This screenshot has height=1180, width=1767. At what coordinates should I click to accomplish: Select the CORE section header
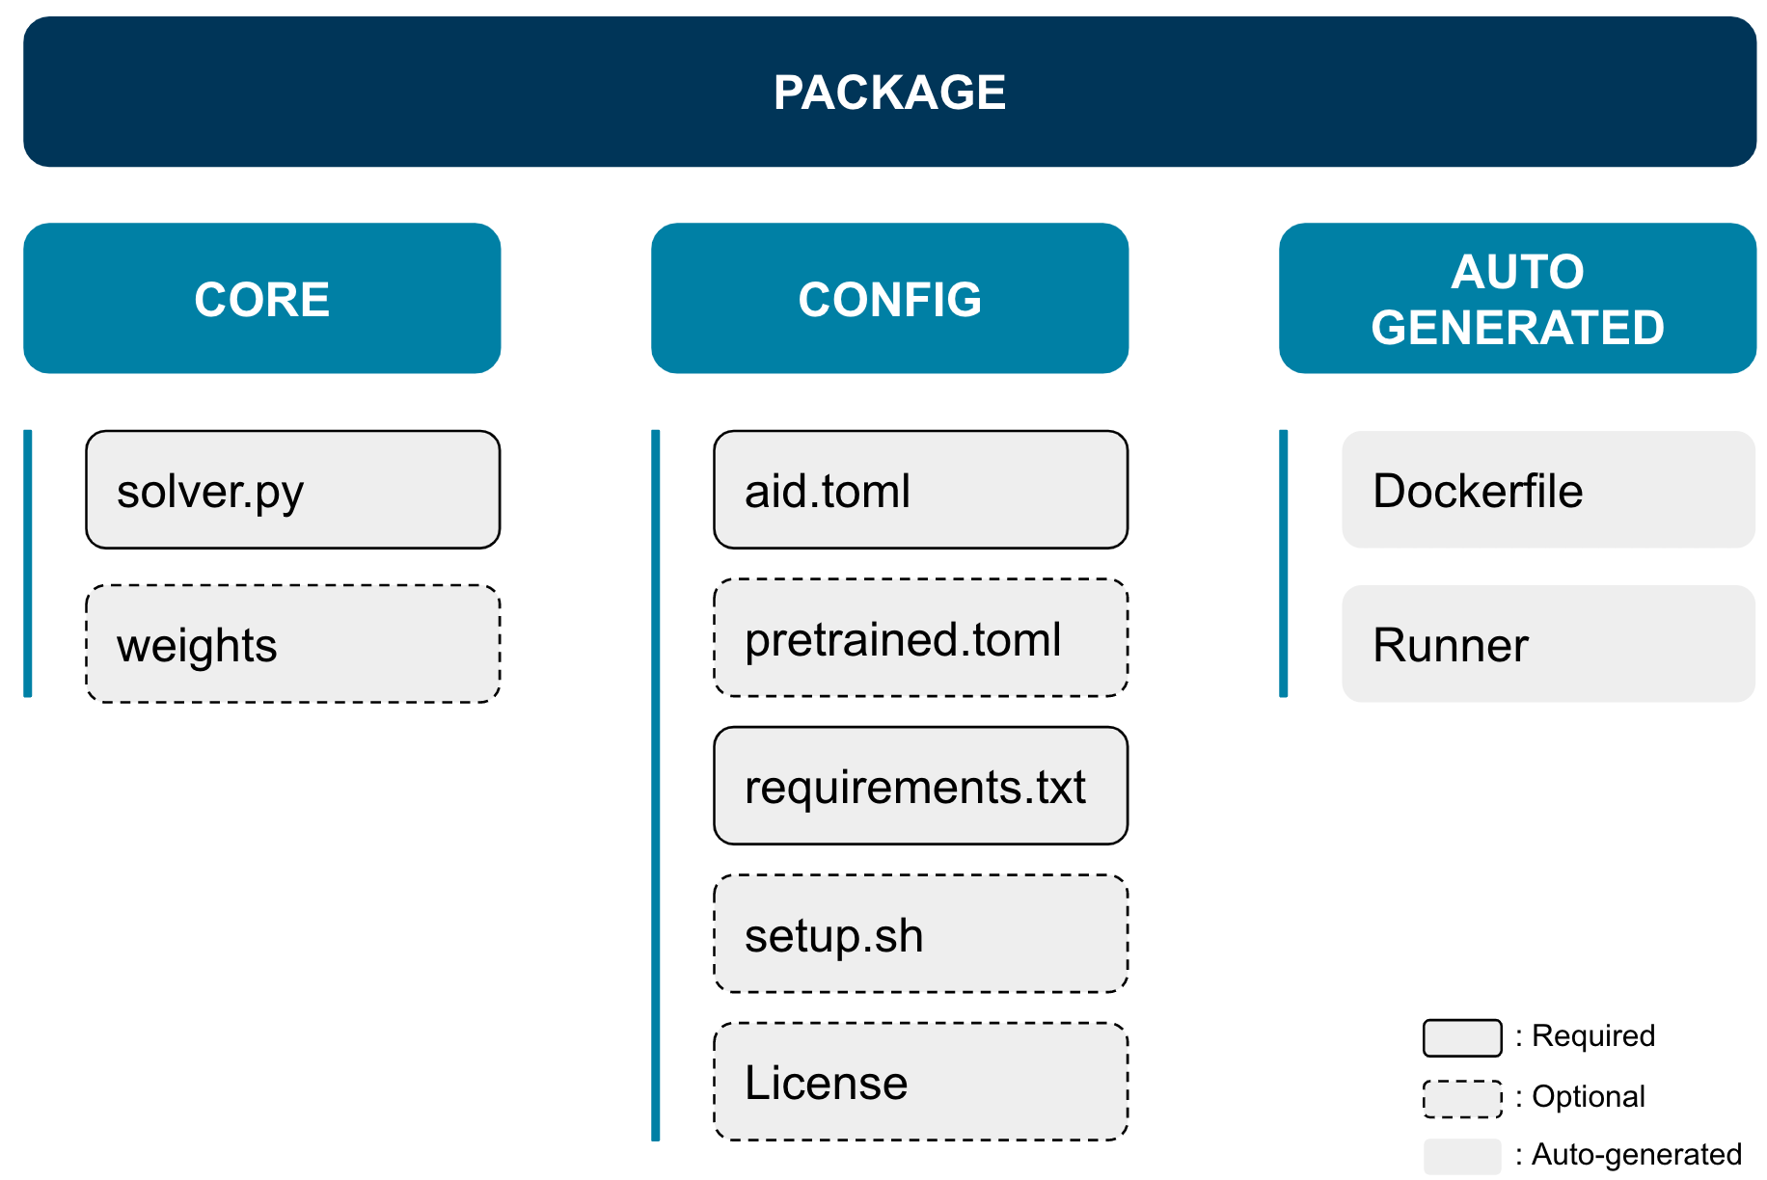click(x=261, y=299)
